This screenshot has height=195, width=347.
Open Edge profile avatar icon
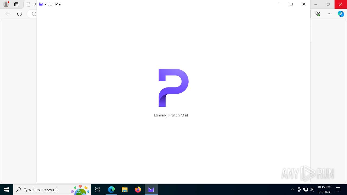(x=6, y=4)
